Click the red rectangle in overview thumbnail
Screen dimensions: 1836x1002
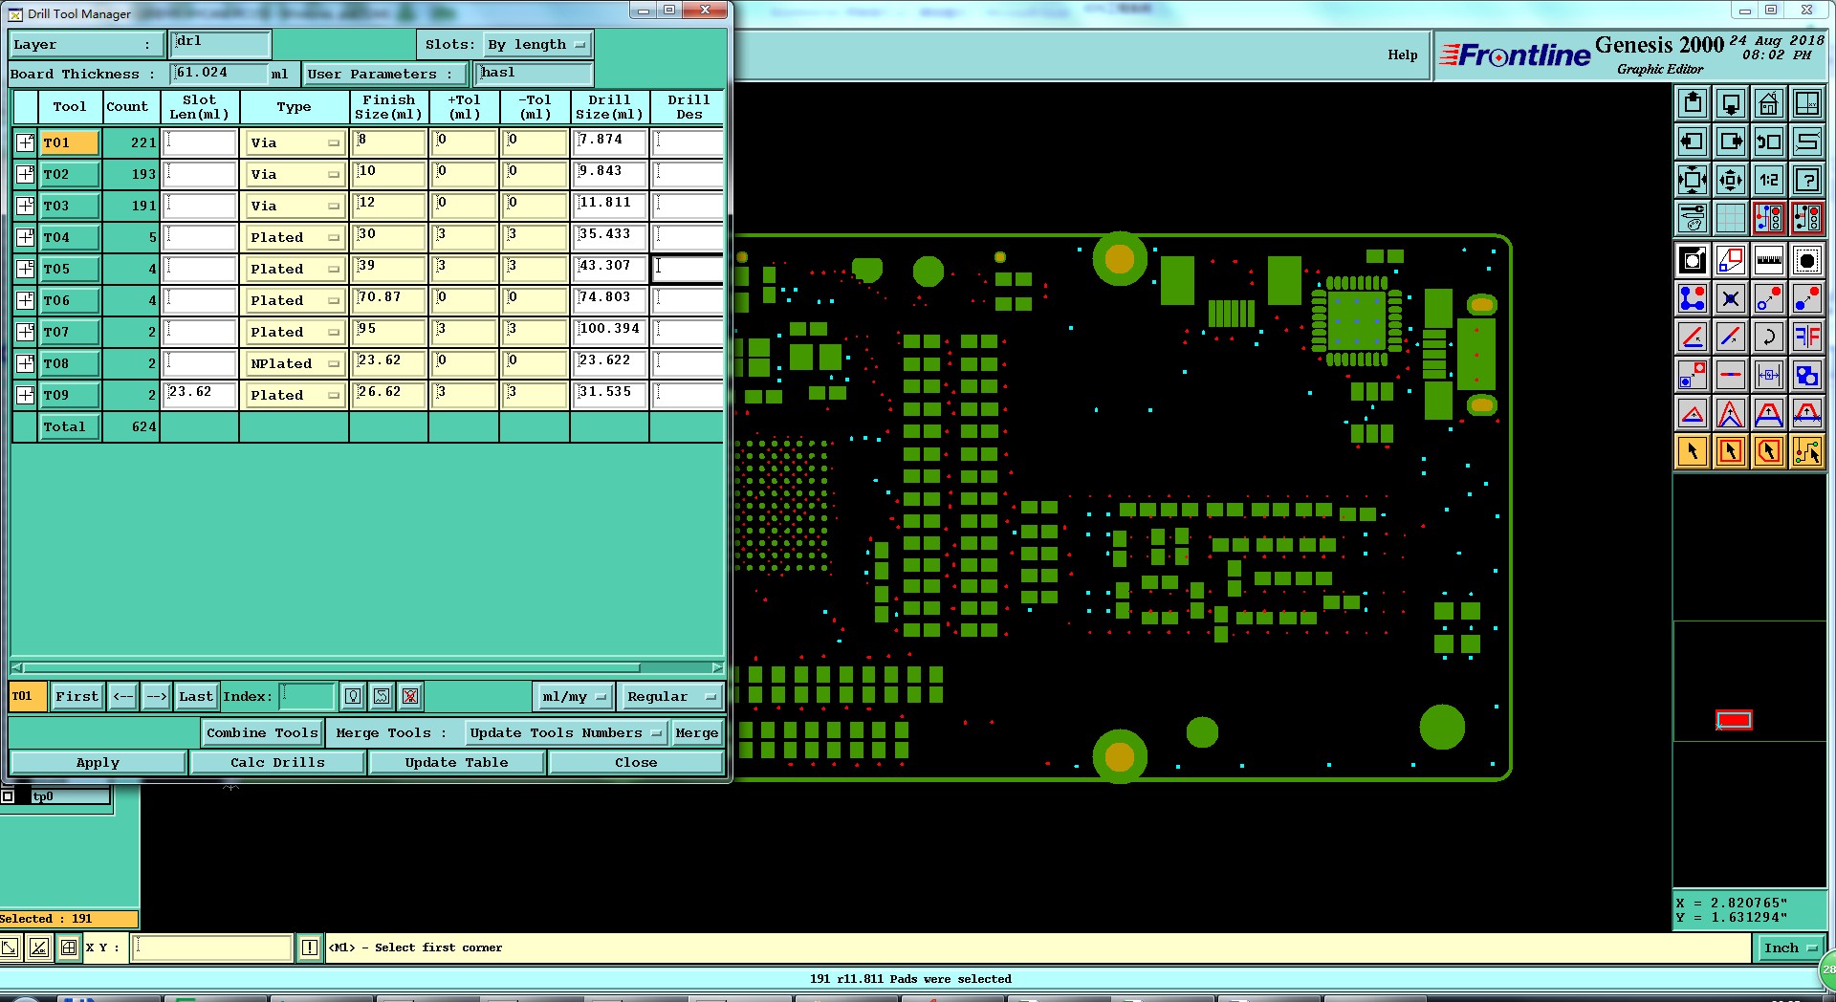pyautogui.click(x=1734, y=720)
